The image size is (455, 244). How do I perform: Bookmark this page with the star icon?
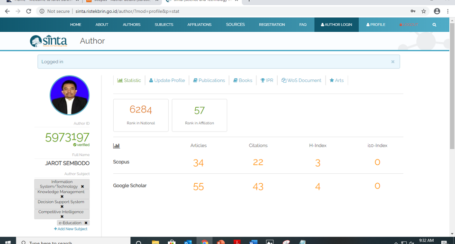tap(424, 11)
